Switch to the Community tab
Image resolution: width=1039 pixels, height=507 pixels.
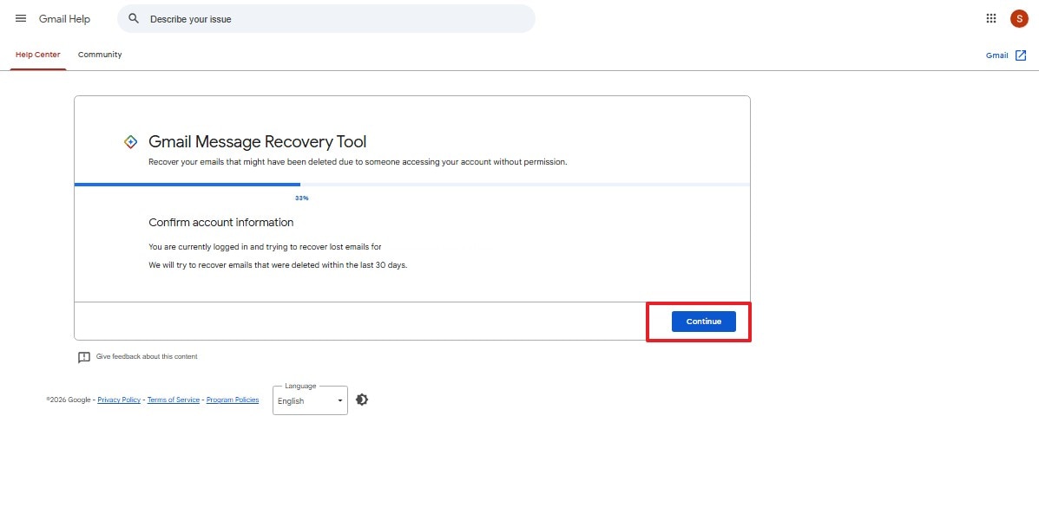(x=100, y=55)
